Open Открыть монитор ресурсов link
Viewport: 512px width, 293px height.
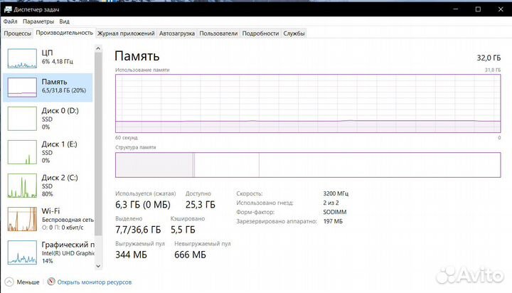[x=95, y=282]
